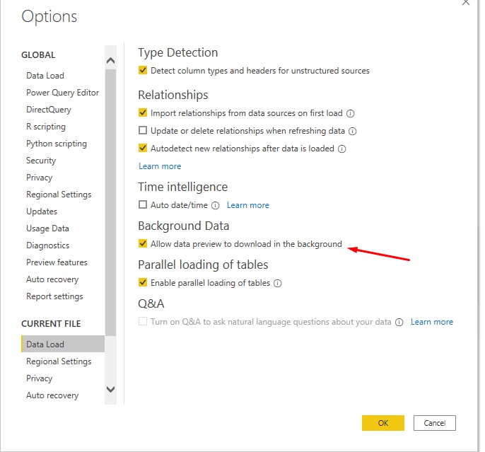Click the sidebar scroll up arrow

click(x=110, y=60)
